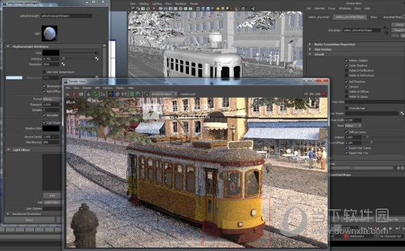Viewport: 405px width, 251px height.
Task: Switch to the yellow_shaveHairShape tab
Action: click(350, 17)
